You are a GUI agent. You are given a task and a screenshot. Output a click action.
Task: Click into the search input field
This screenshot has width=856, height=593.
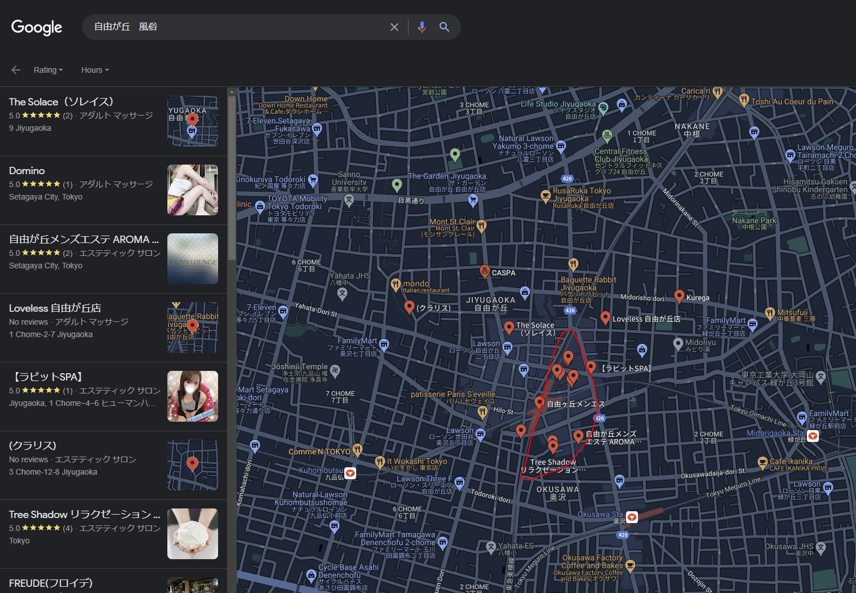click(237, 27)
